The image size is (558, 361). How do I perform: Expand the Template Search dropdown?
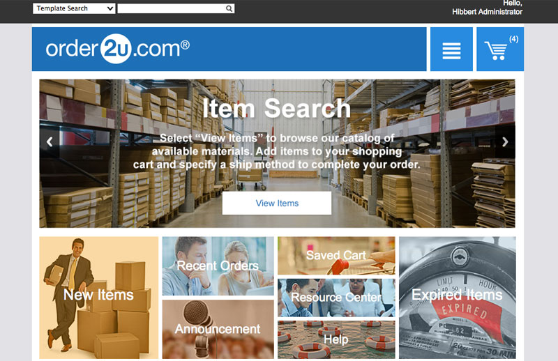pos(74,8)
